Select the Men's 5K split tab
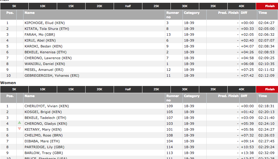The height and width of the screenshot is (159, 278). [14, 6]
